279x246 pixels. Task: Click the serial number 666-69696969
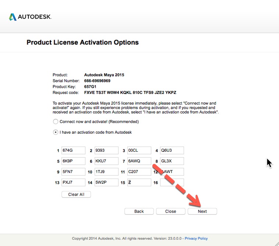pos(97,81)
